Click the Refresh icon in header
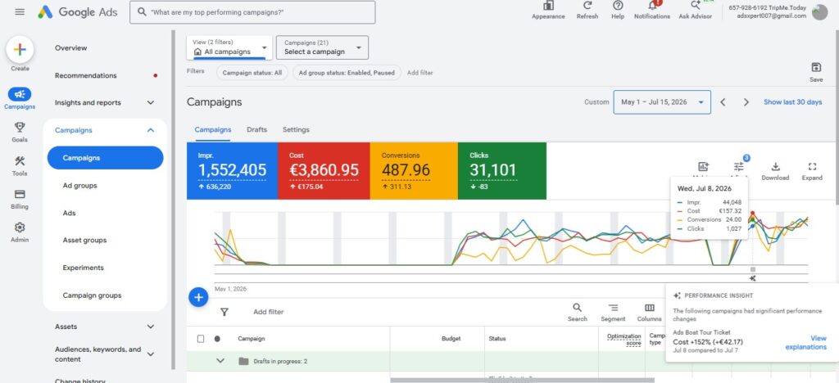 pyautogui.click(x=587, y=10)
